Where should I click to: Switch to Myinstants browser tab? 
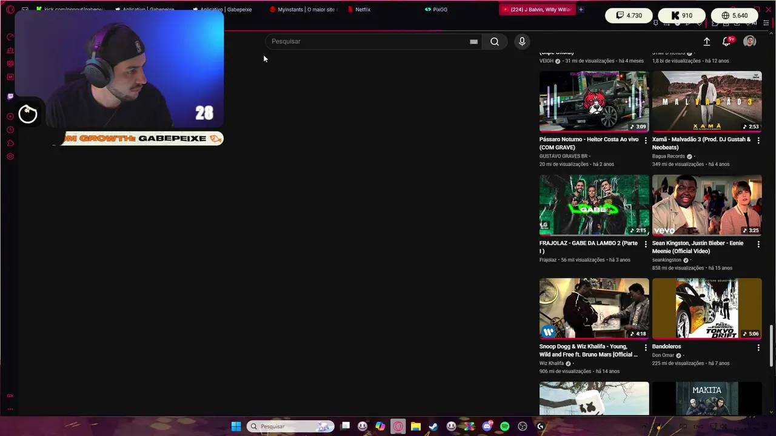click(303, 10)
